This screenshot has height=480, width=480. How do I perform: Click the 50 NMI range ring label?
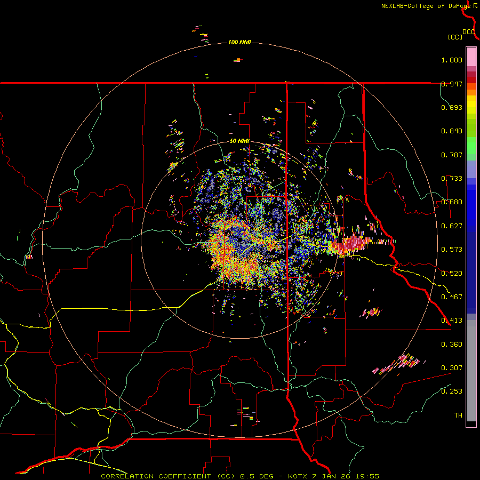(239, 141)
